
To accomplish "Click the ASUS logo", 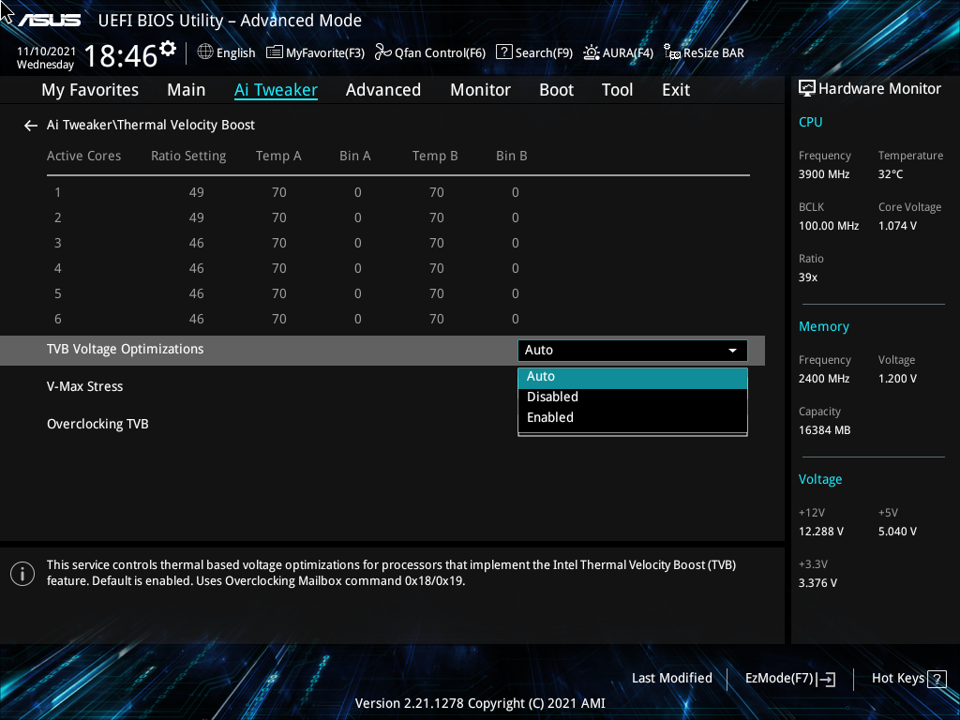I will click(49, 21).
